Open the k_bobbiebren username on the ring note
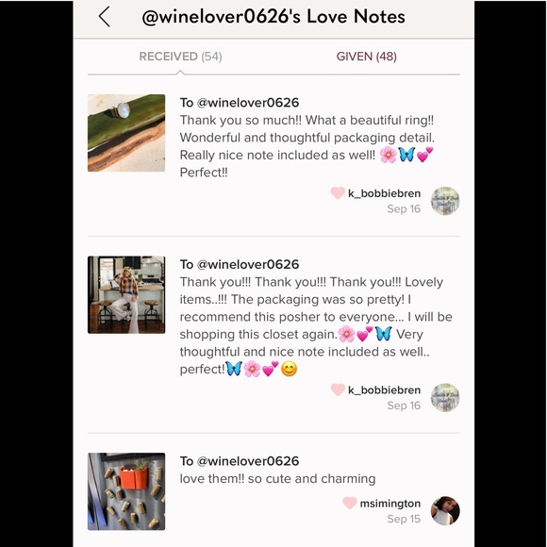 (384, 193)
